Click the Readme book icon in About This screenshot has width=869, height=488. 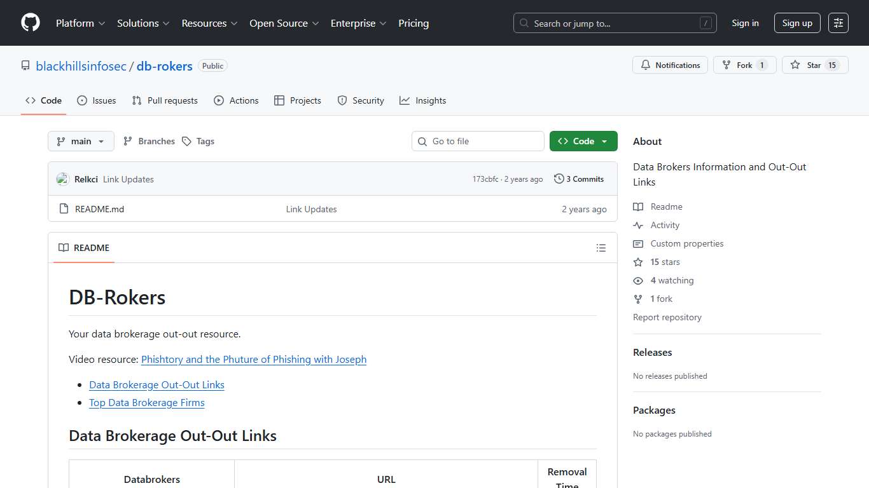(637, 207)
